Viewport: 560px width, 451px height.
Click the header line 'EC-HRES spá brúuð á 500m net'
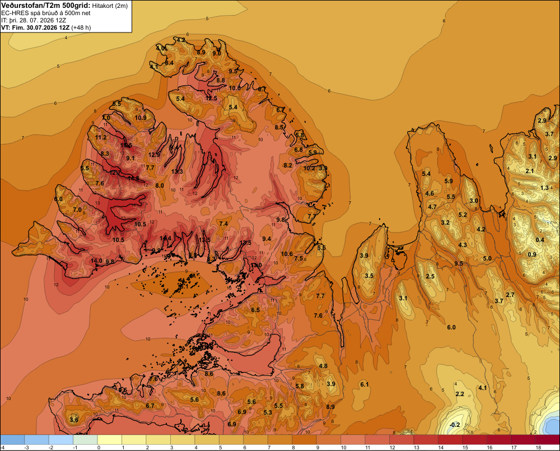click(x=46, y=13)
